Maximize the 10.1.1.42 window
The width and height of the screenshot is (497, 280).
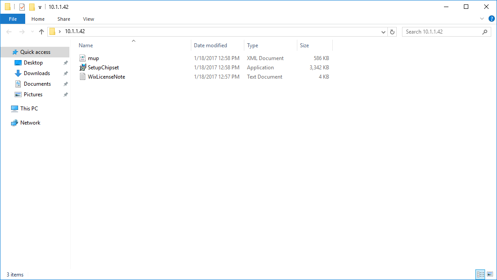tap(466, 7)
